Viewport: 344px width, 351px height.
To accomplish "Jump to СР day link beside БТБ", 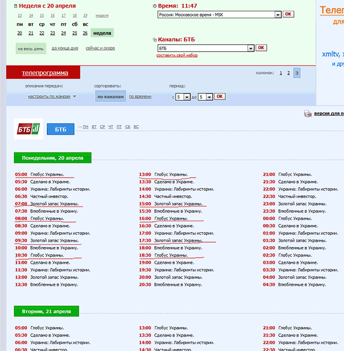I will (102, 127).
